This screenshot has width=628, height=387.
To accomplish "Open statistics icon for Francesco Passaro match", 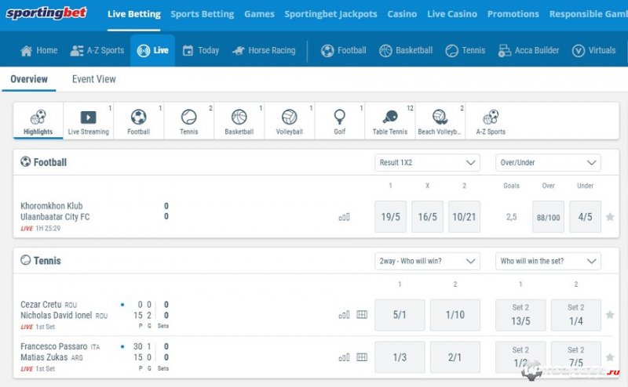I will [x=344, y=357].
